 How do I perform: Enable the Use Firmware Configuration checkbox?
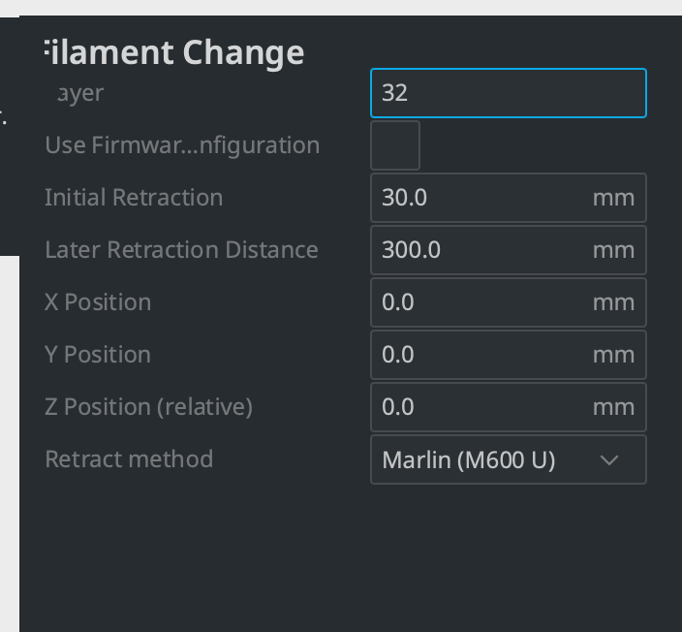tap(395, 145)
